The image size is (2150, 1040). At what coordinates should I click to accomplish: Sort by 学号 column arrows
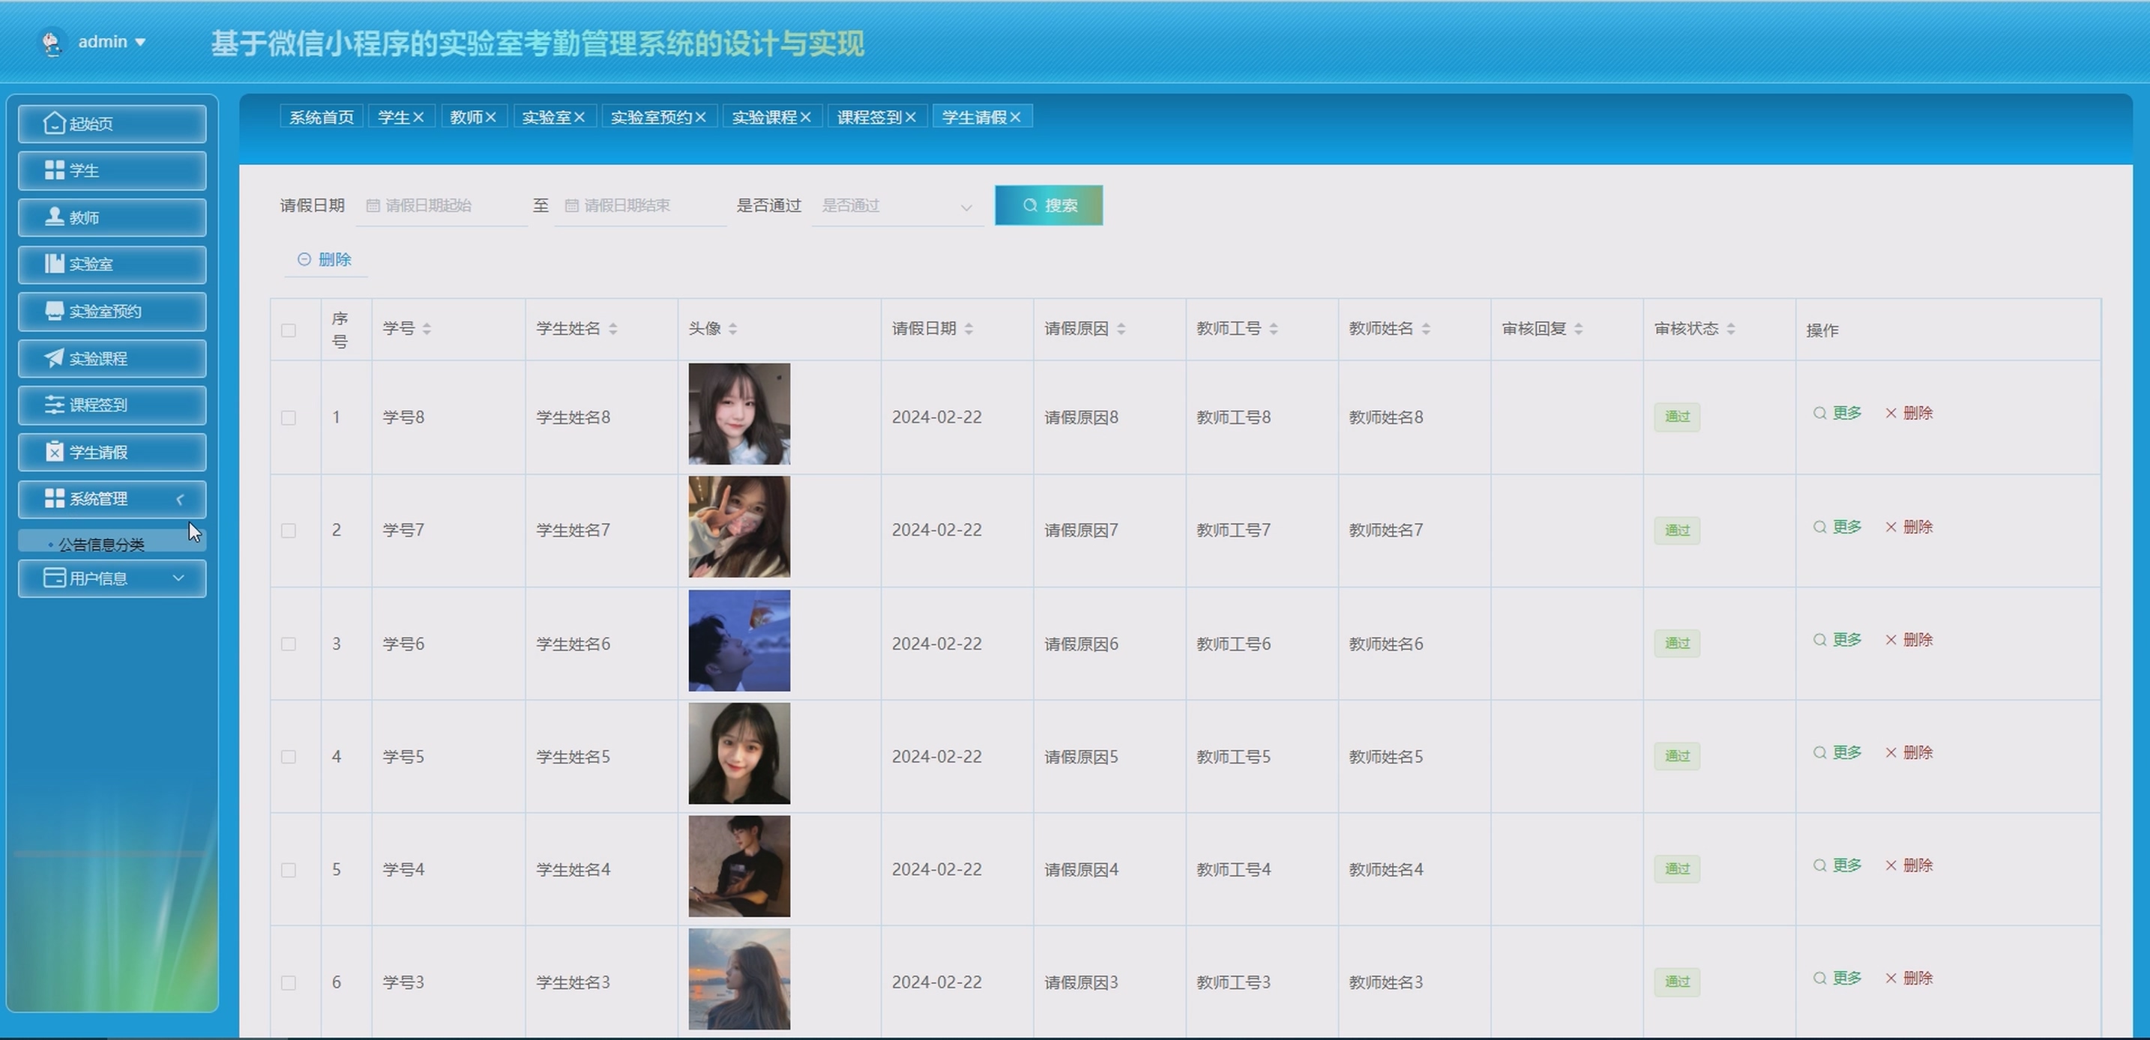tap(427, 329)
